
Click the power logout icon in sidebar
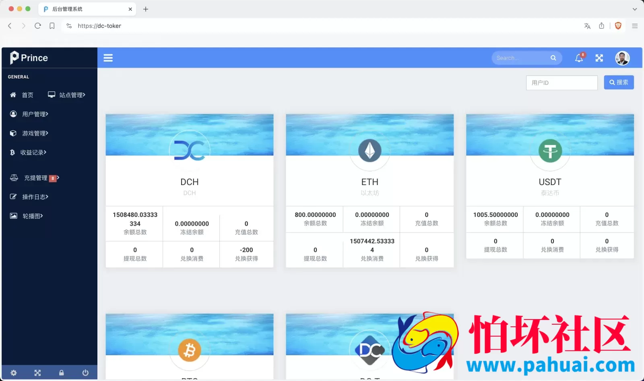[85, 373]
